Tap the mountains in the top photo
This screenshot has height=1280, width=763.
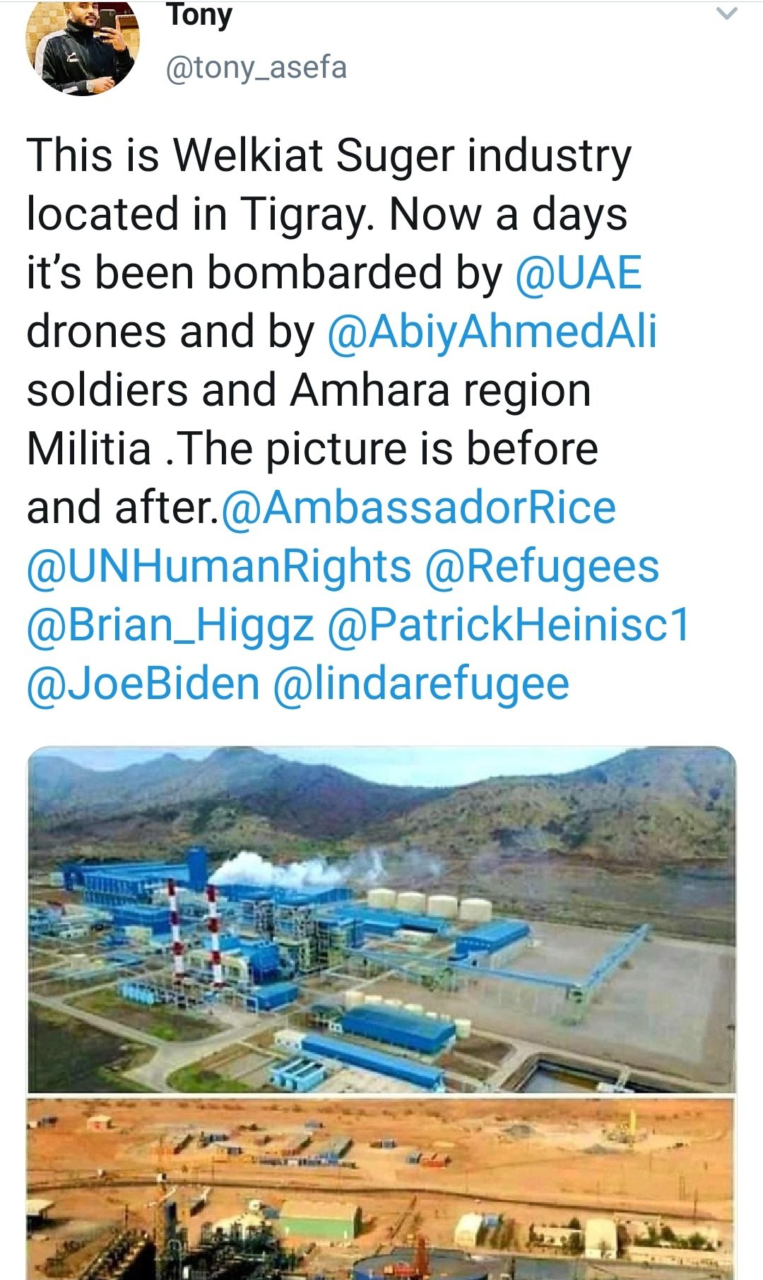pyautogui.click(x=381, y=806)
